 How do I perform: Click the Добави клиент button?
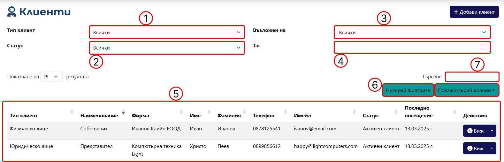474,12
